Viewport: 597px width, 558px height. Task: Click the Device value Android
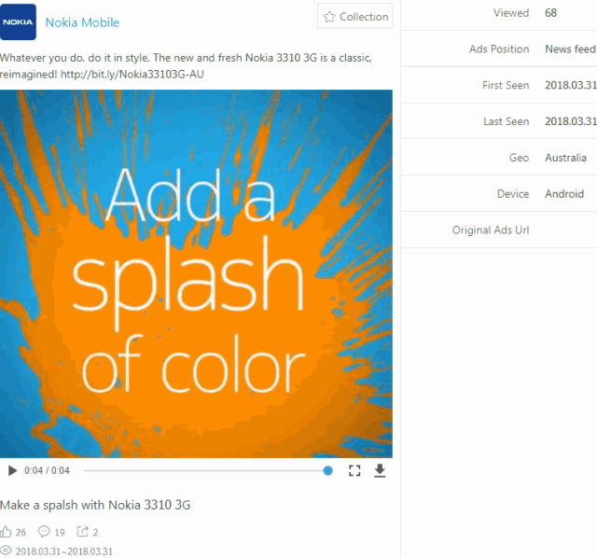click(x=564, y=194)
